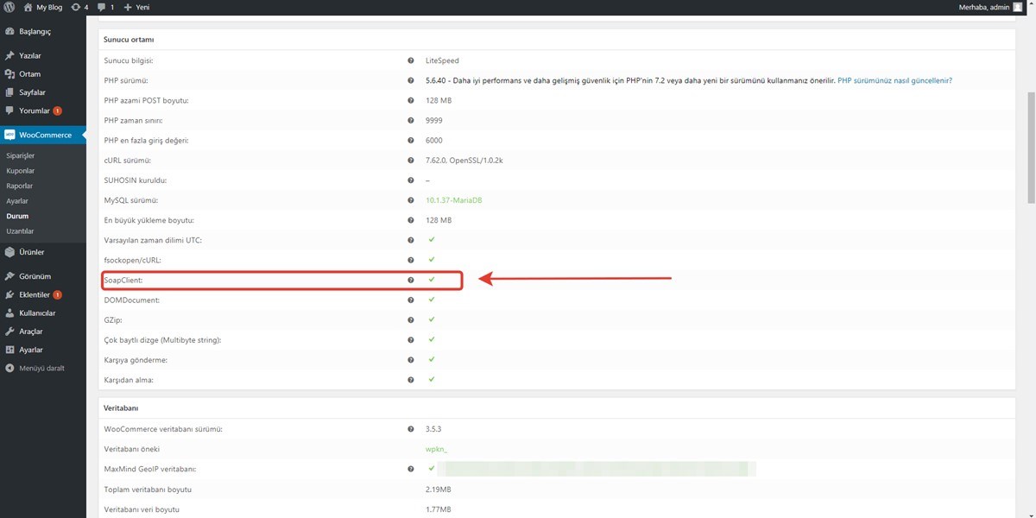The image size is (1036, 518).
Task: Click help icon for Çok baytlı dizge
Action: pyautogui.click(x=411, y=340)
